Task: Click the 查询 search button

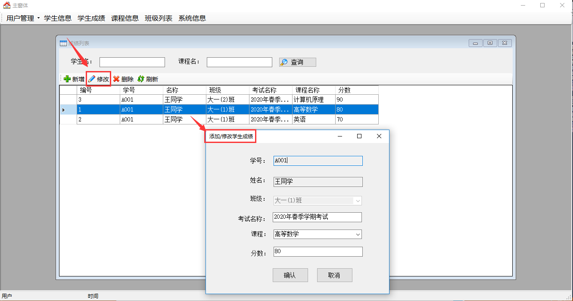Action: click(x=298, y=62)
